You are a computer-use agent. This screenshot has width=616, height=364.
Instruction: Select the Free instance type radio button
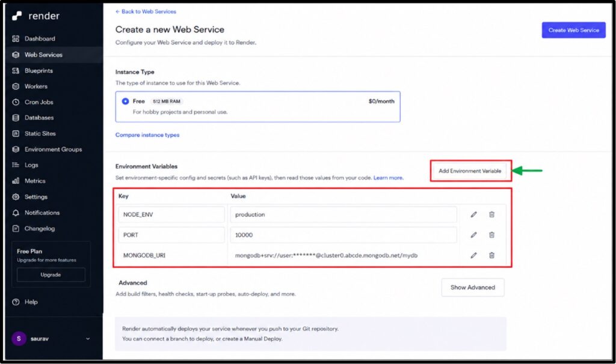[x=125, y=101]
